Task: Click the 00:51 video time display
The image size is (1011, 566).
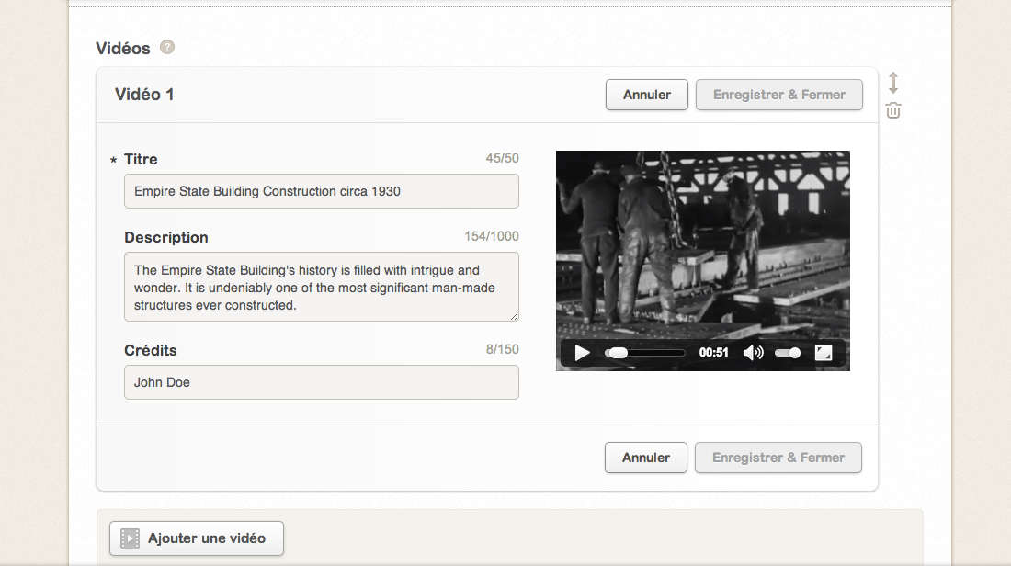Action: 714,353
